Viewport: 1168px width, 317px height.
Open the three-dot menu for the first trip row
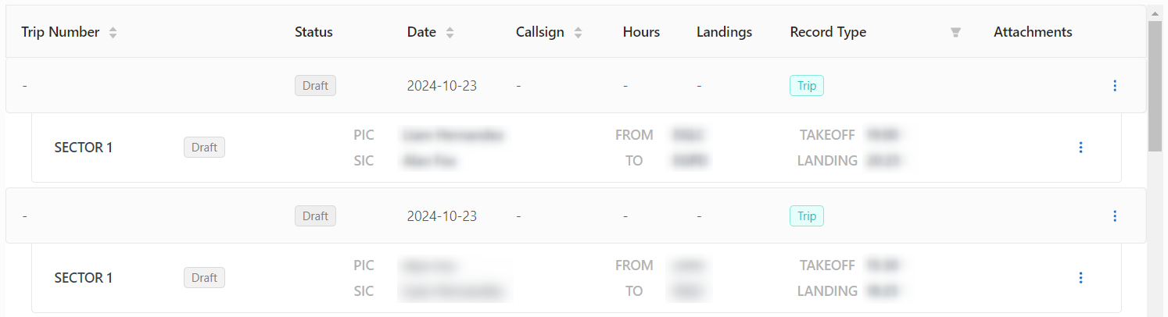[x=1115, y=86]
